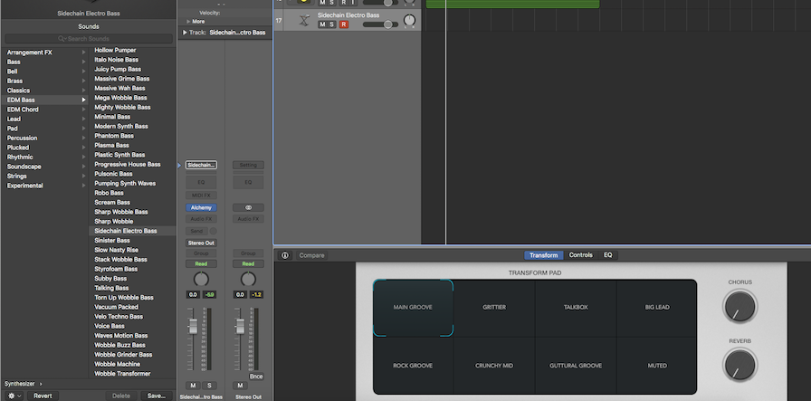Choose the Wobble Machine patch
Image resolution: width=811 pixels, height=401 pixels.
pyautogui.click(x=117, y=364)
